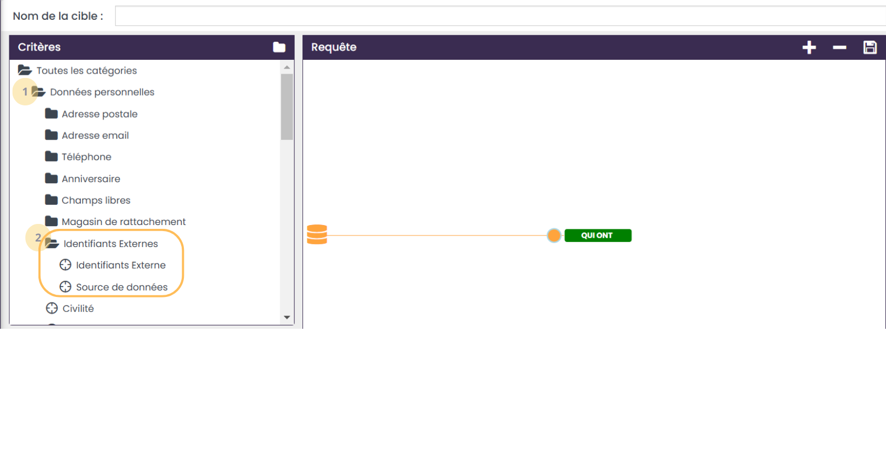Click the Critères scrollbar up arrow

pos(287,67)
